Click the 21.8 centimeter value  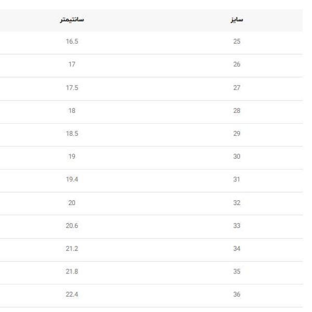coord(72,271)
